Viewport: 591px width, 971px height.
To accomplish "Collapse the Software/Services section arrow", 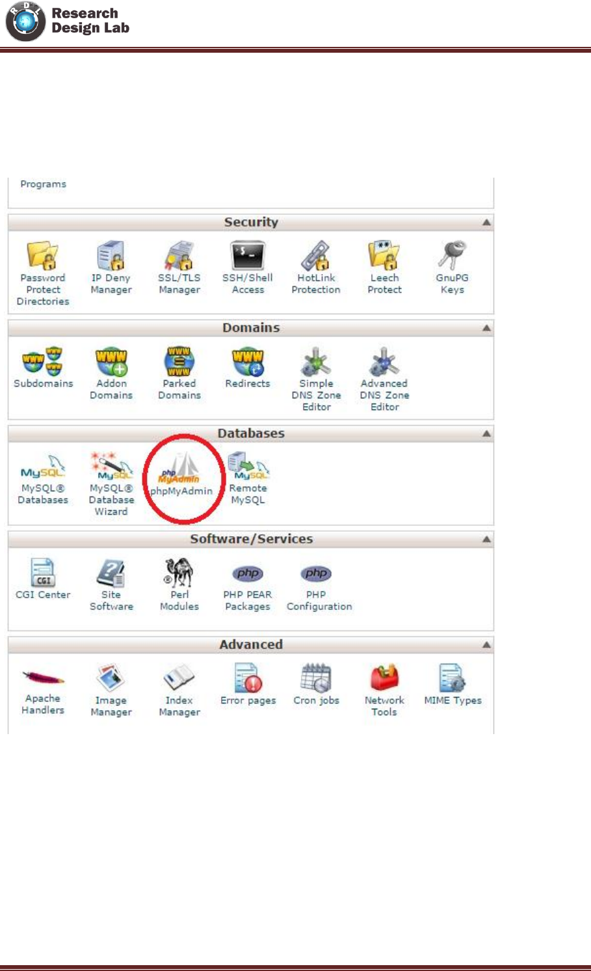I will (486, 539).
